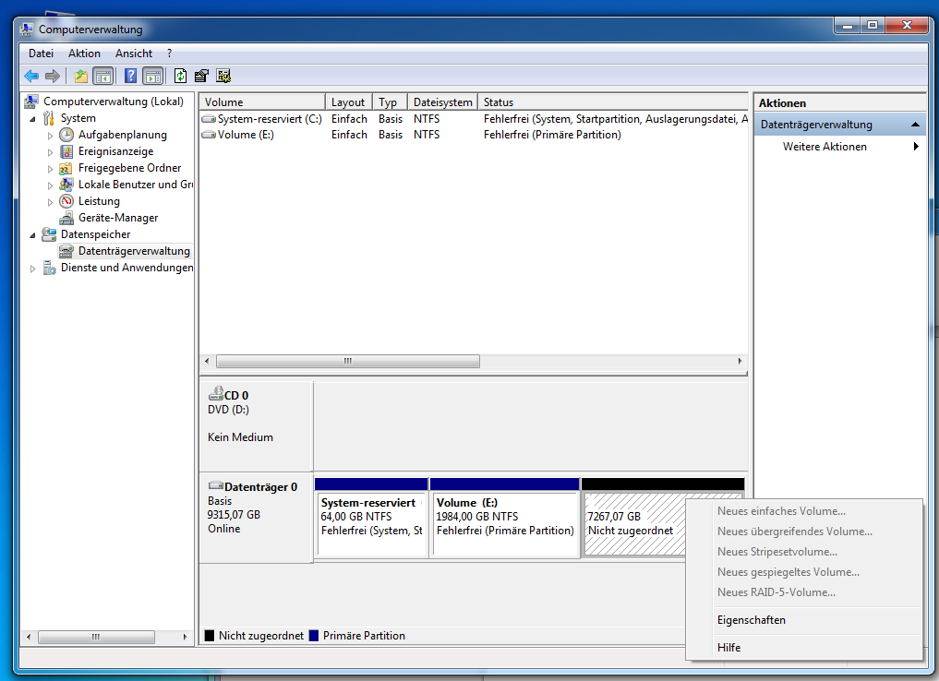The image size is (939, 681).
Task: Toggle the show/hide action pane icon
Action: tap(152, 76)
